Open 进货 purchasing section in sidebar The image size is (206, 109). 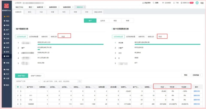point(7,38)
